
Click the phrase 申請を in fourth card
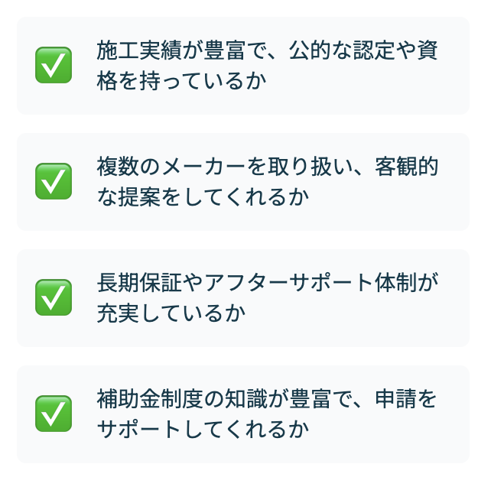point(406,398)
